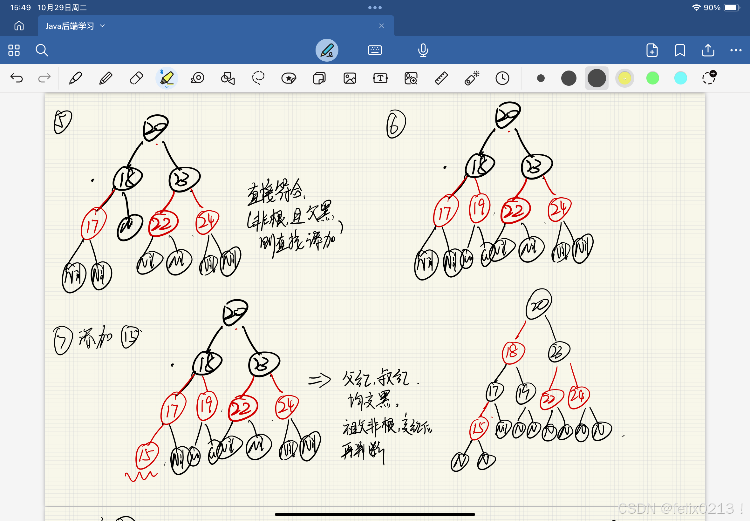
Task: Switch to keyboard input mode
Action: click(374, 50)
